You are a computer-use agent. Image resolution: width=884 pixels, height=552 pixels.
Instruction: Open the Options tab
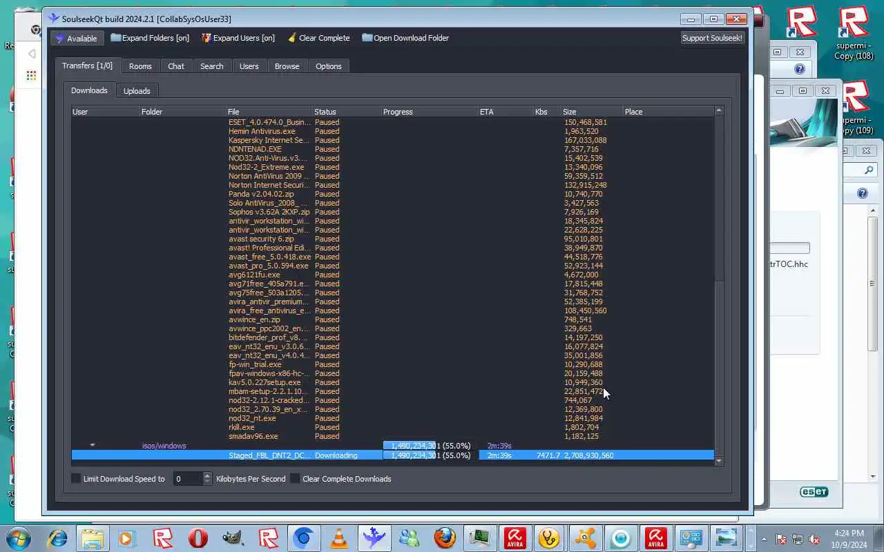(x=329, y=66)
